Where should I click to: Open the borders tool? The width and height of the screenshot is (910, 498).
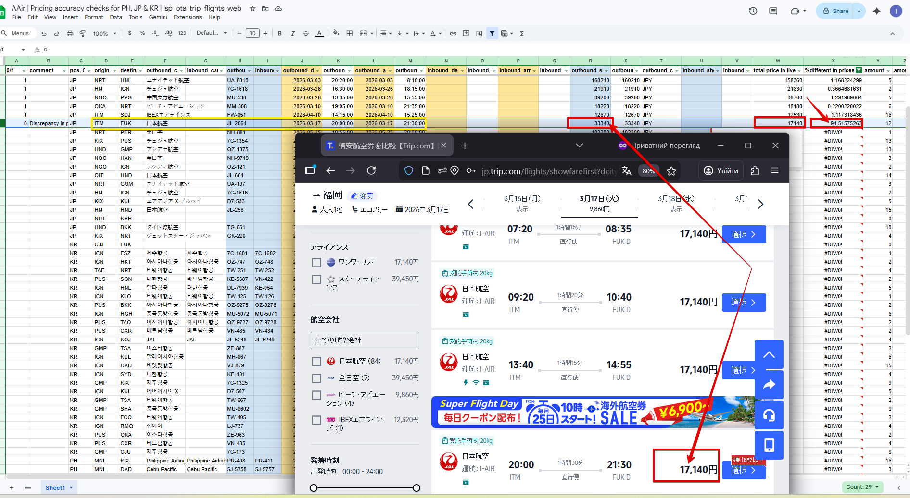click(x=350, y=33)
